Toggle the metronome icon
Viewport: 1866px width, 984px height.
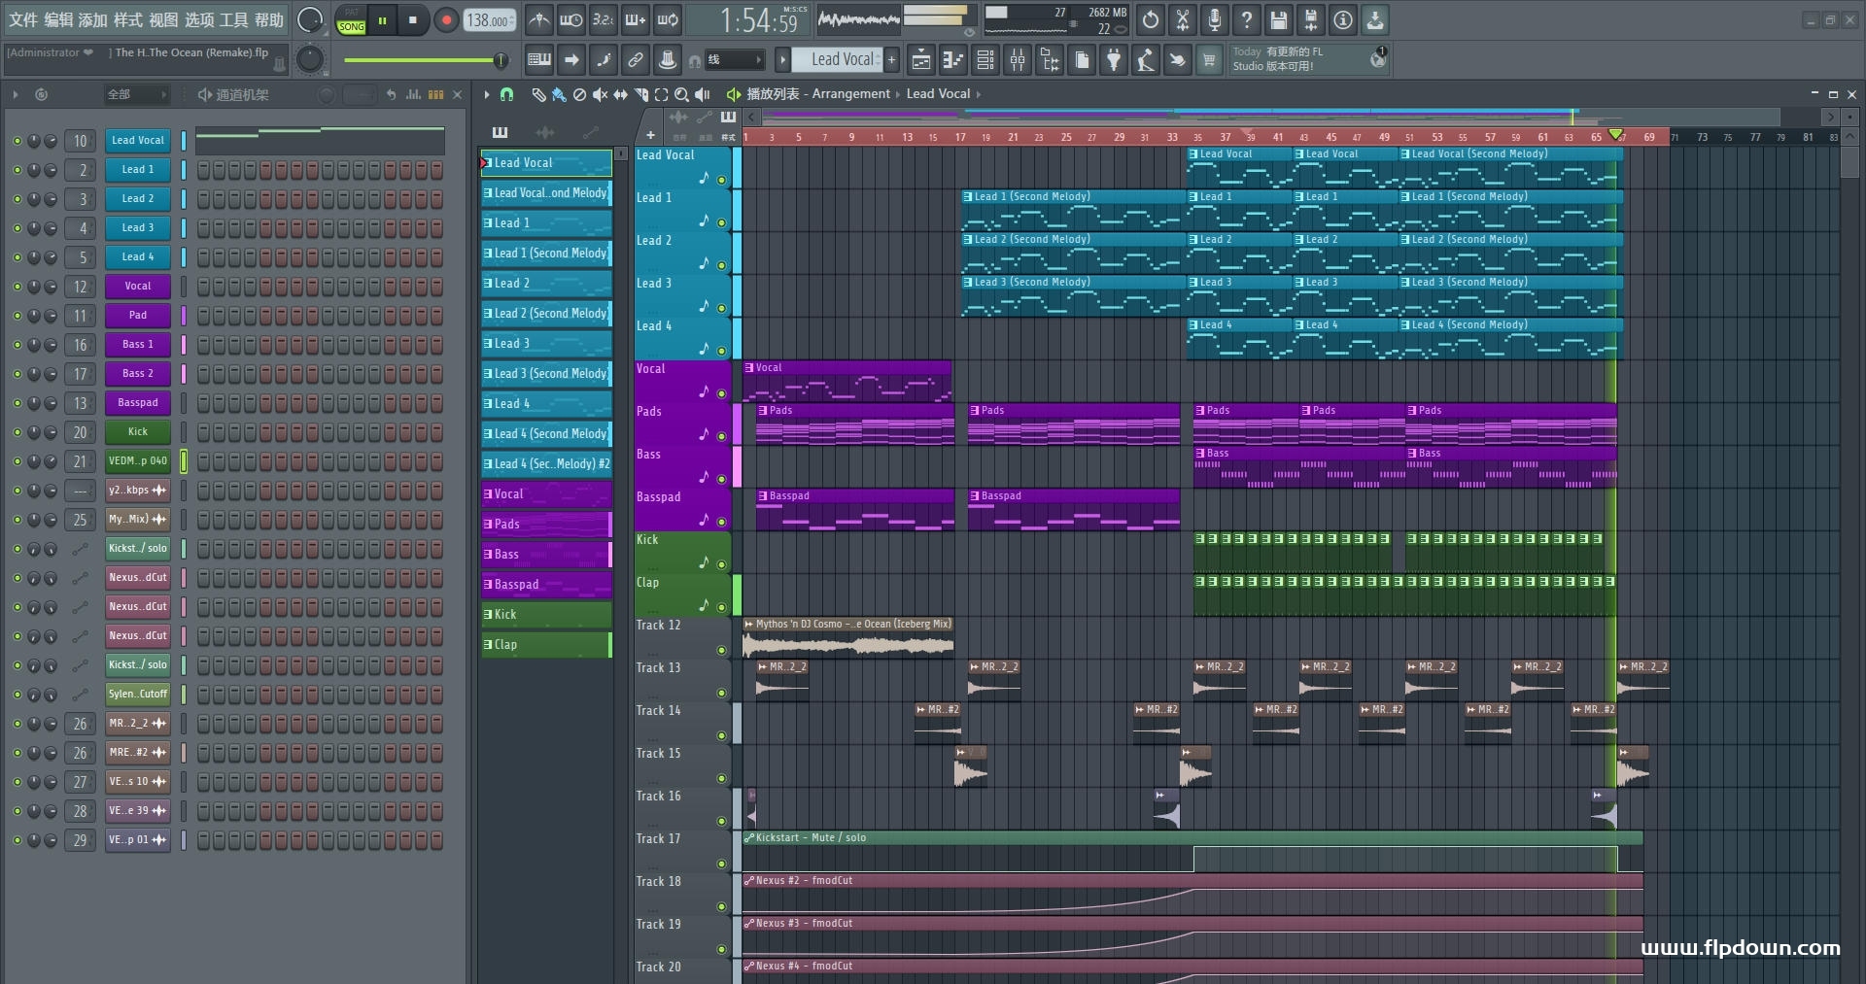click(539, 20)
